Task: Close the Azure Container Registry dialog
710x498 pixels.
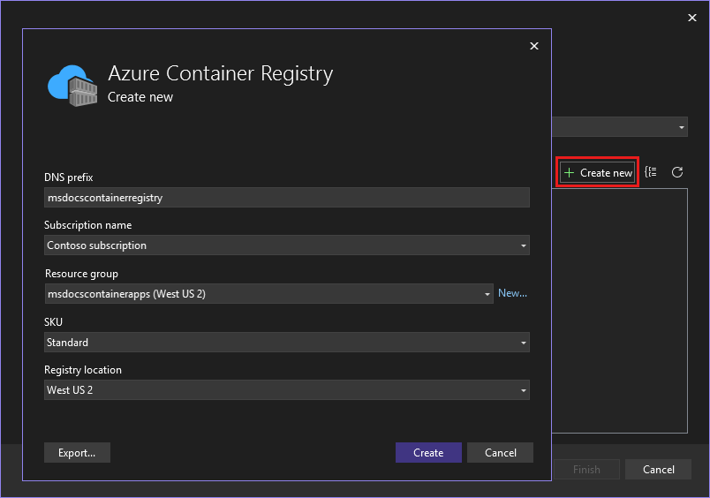Action: [x=534, y=46]
